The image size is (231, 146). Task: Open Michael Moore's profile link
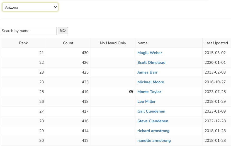150,82
